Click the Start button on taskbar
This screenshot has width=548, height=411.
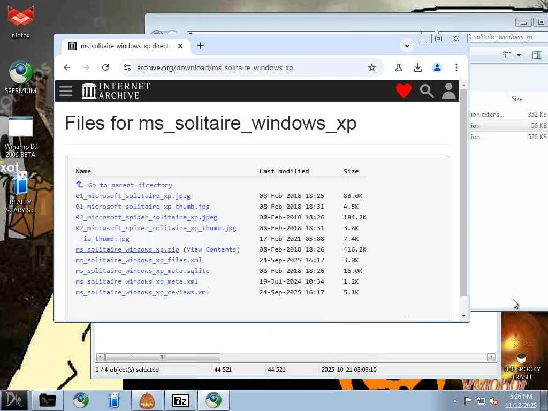[x=14, y=400]
